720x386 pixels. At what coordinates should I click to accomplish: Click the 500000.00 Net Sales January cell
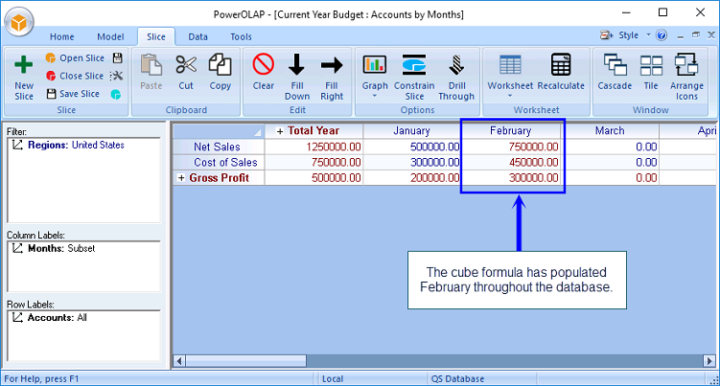412,147
